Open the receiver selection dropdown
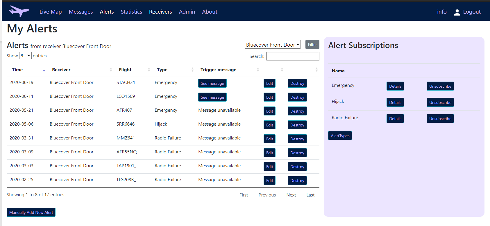Screen dimensions: 490x226 point(272,45)
